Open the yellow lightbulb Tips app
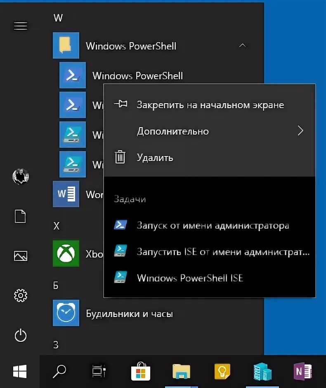Viewport: 326px width, 388px height. (x=222, y=371)
